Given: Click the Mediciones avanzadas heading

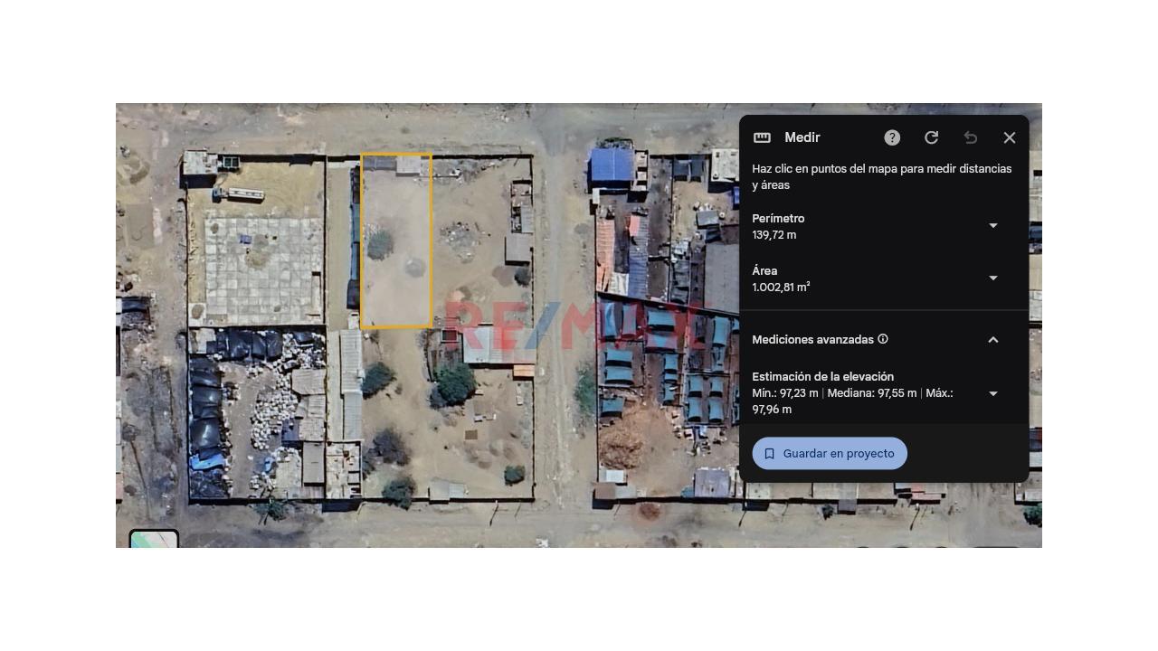Looking at the screenshot, I should (812, 340).
